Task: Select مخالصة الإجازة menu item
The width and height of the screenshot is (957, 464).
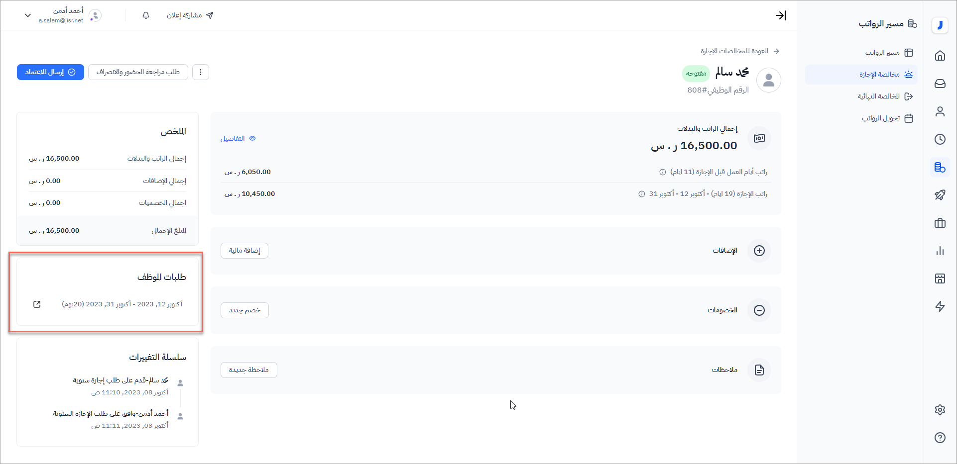Action: coord(879,75)
